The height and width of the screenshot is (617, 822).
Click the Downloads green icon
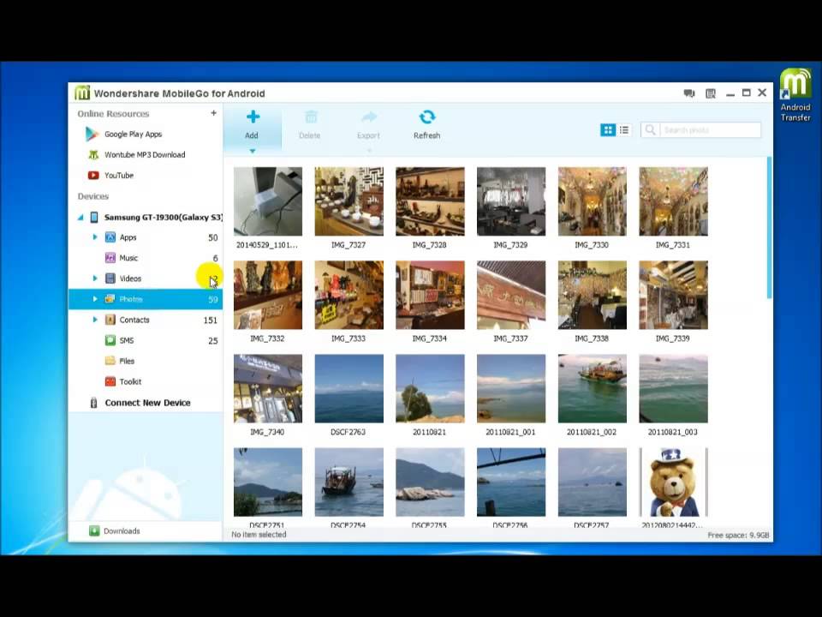(x=94, y=531)
